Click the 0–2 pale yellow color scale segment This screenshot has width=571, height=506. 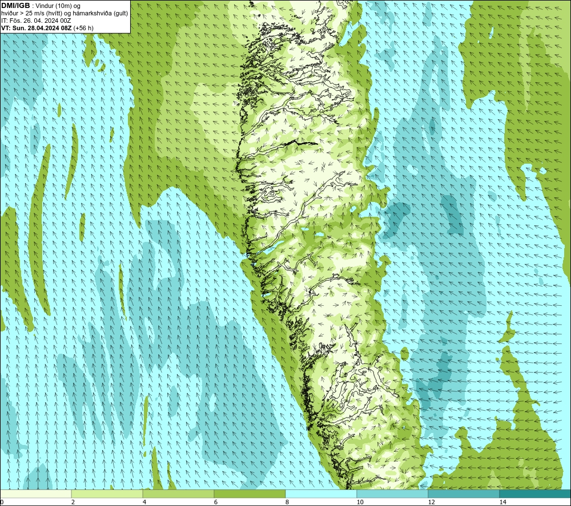click(35, 493)
